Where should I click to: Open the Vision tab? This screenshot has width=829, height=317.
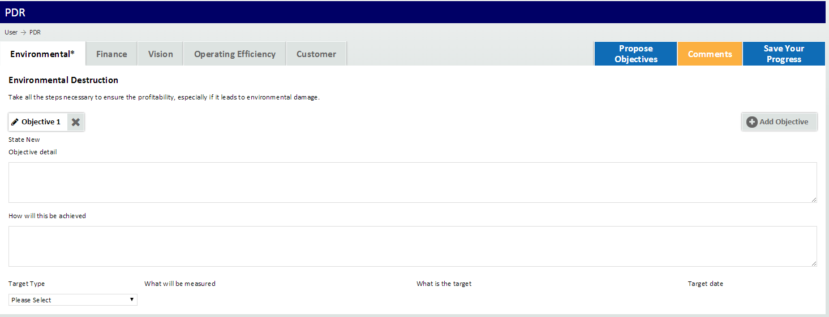pos(161,54)
